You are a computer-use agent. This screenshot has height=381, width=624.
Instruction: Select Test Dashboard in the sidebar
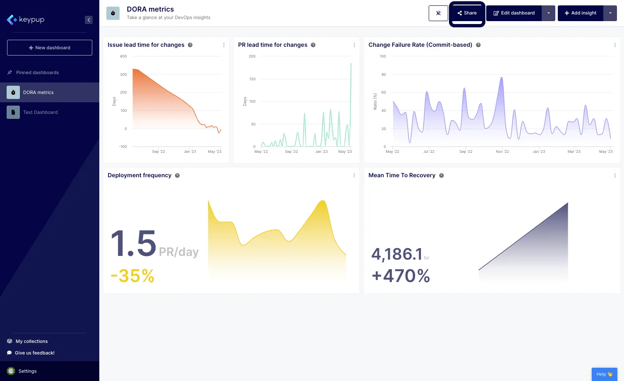(x=40, y=112)
